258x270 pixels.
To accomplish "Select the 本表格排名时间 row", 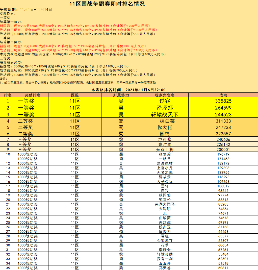I will tap(128, 90).
